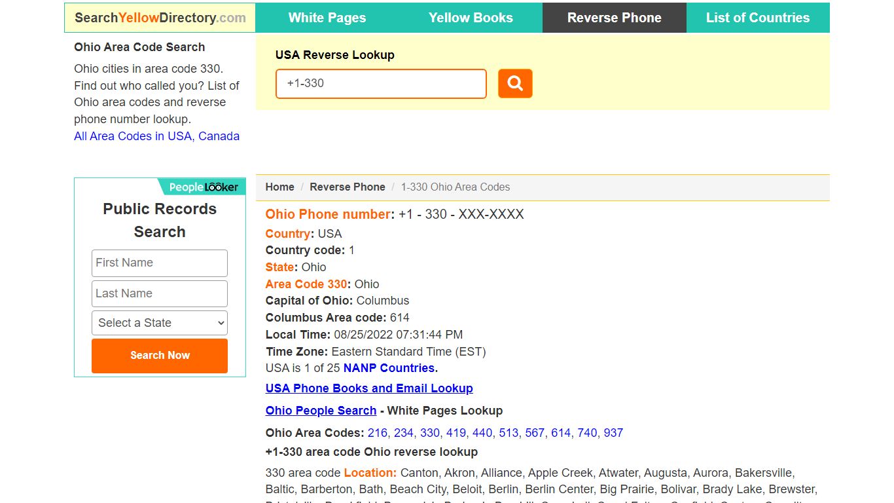Open All Area Codes in USA, Canada link

156,136
